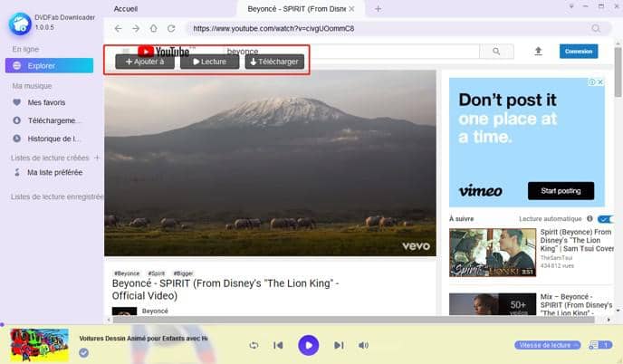The image size is (623, 364).
Task: Click the horizontal page scrollbar
Action: coord(354,320)
